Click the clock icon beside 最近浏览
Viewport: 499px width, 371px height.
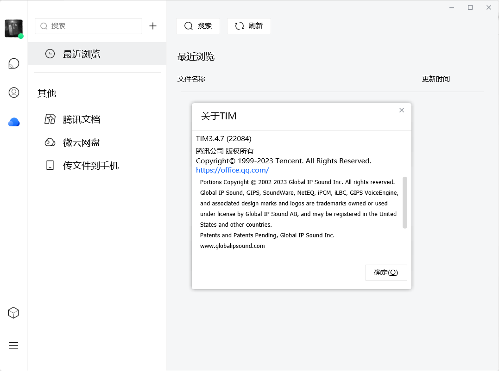50,54
